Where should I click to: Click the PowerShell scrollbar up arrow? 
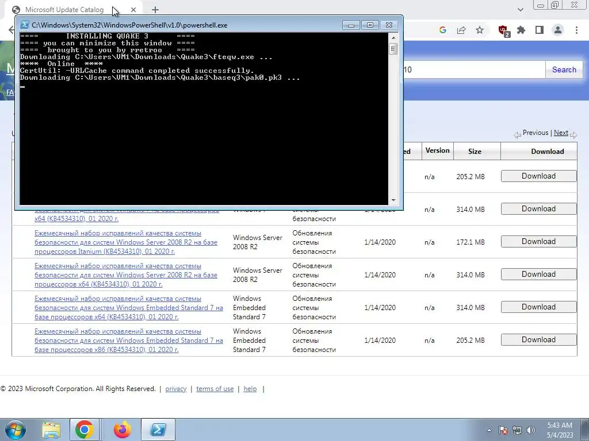393,38
